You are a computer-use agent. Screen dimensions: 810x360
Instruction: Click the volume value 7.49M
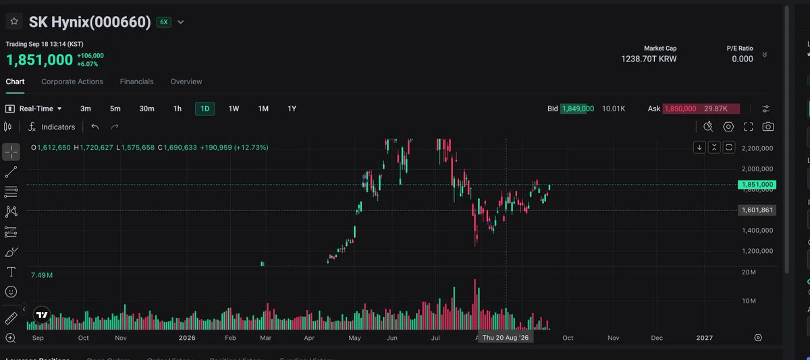42,275
